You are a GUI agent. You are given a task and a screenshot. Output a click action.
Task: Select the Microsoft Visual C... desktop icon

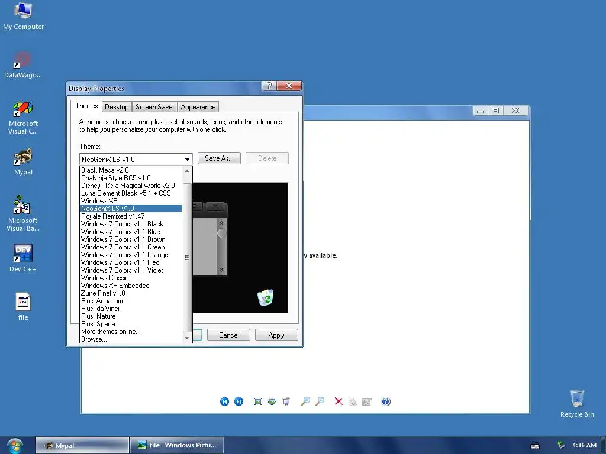pyautogui.click(x=23, y=118)
